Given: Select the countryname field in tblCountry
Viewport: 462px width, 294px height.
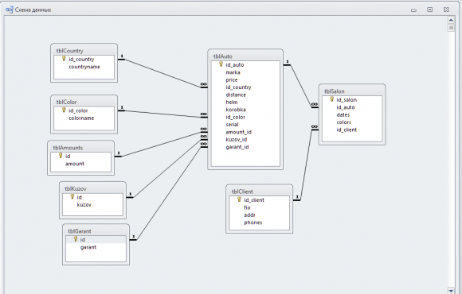Looking at the screenshot, I should coord(84,67).
